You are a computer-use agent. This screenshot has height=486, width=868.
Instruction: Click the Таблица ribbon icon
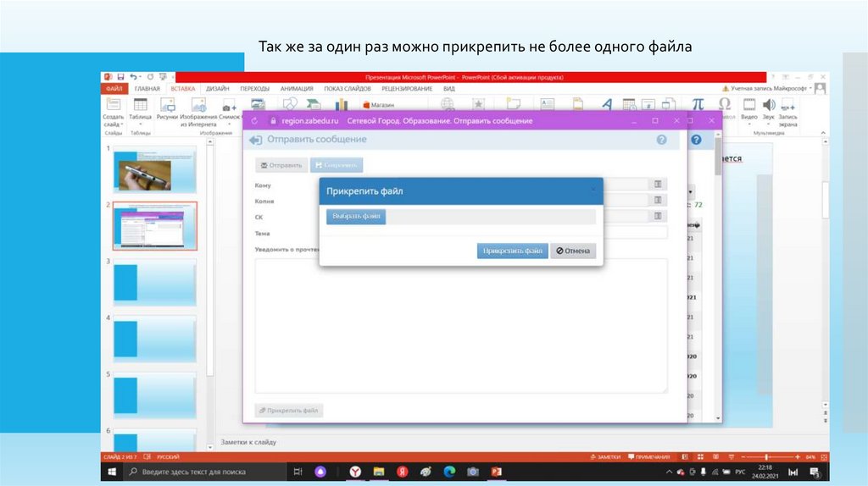[141, 105]
